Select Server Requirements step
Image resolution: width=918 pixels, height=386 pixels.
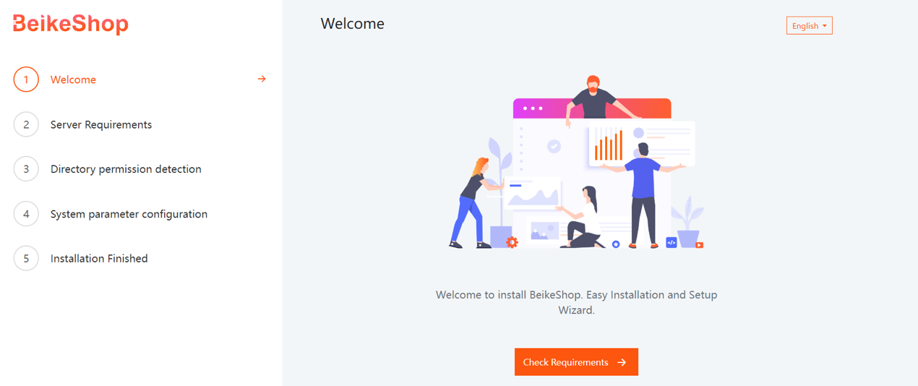click(x=101, y=124)
